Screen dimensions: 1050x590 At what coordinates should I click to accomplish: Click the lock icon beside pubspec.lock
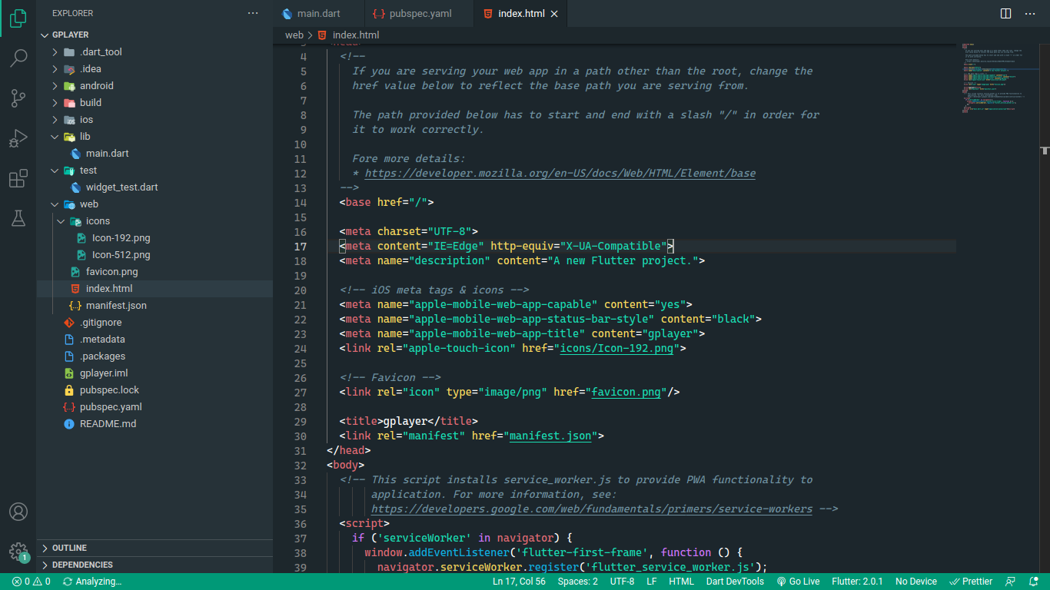pos(70,390)
